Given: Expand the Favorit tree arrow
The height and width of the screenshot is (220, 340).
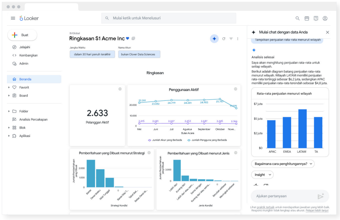Looking at the screenshot, I should click(x=9, y=87).
